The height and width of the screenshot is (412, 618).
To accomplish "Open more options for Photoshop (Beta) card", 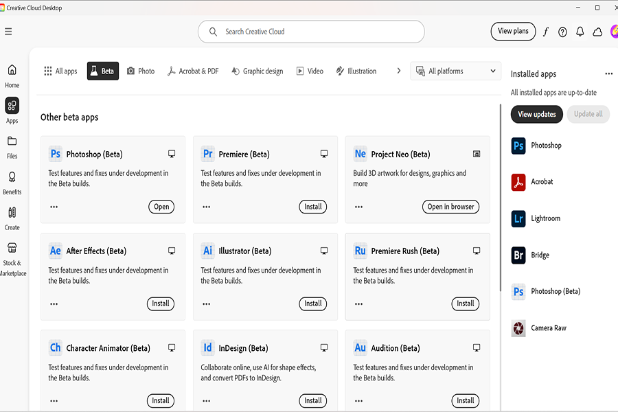I will (54, 207).
